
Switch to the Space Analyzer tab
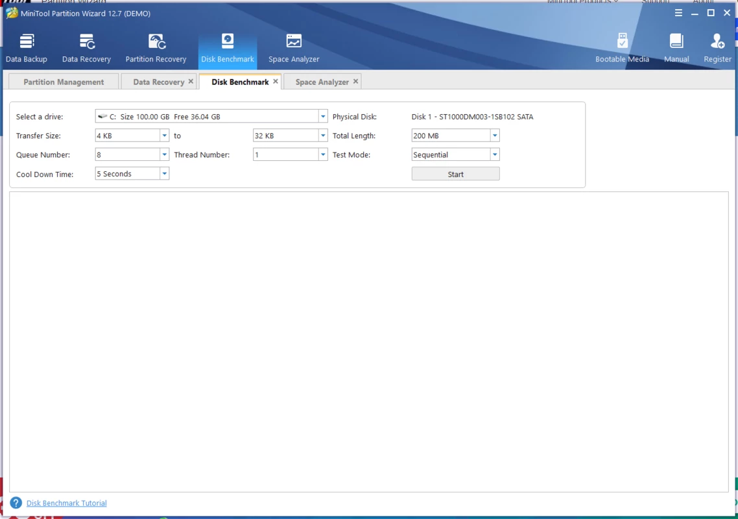(x=322, y=82)
